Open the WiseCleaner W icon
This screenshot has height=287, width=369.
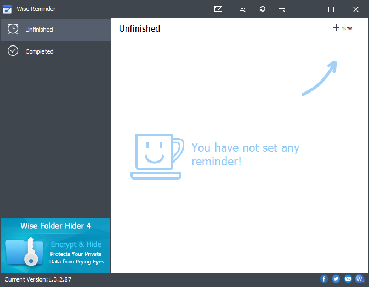(x=360, y=279)
